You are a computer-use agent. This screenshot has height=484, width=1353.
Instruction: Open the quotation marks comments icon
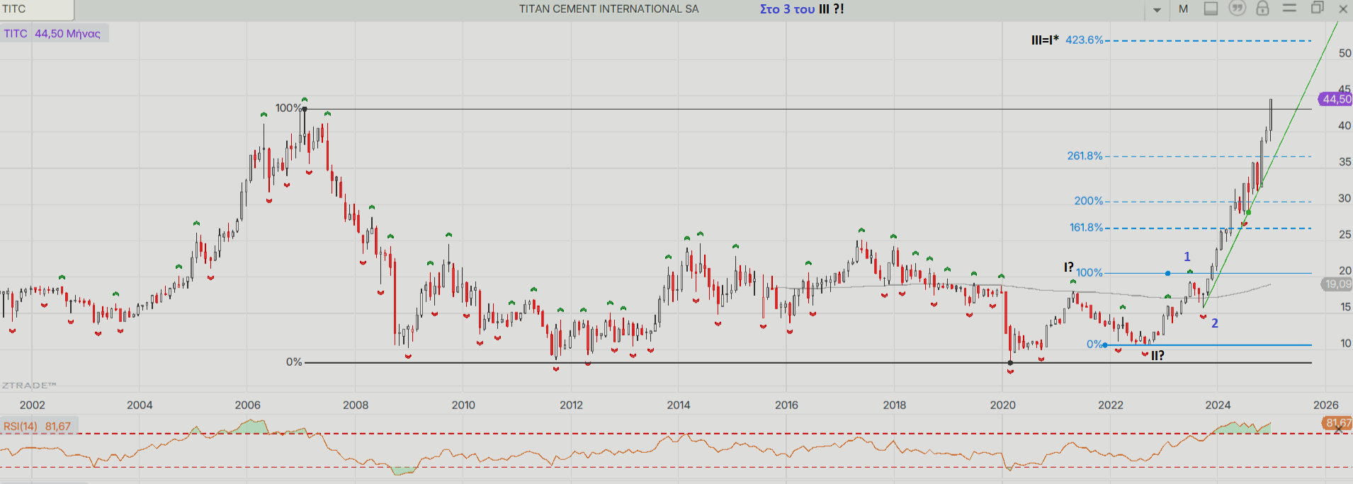[1237, 8]
